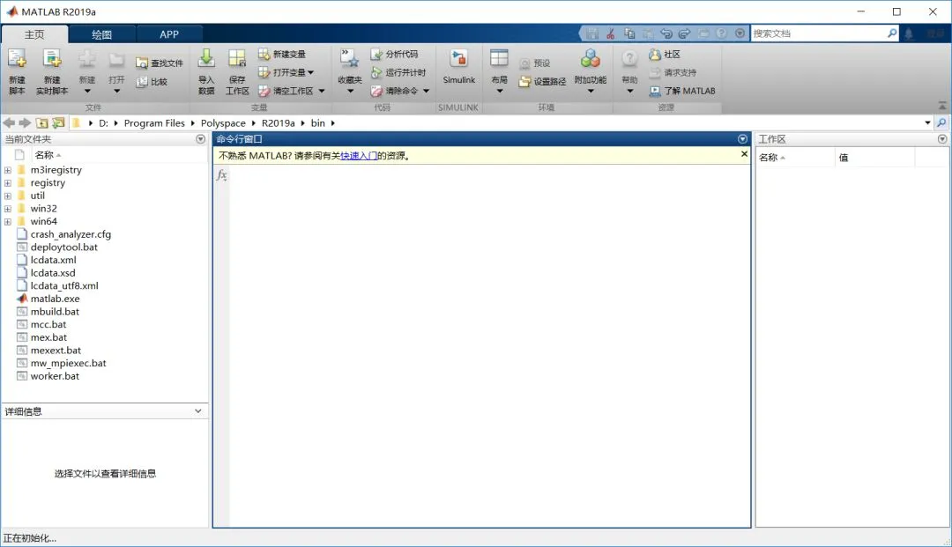Click the Import Data (导入数据) icon
This screenshot has height=547, width=952.
tap(206, 59)
